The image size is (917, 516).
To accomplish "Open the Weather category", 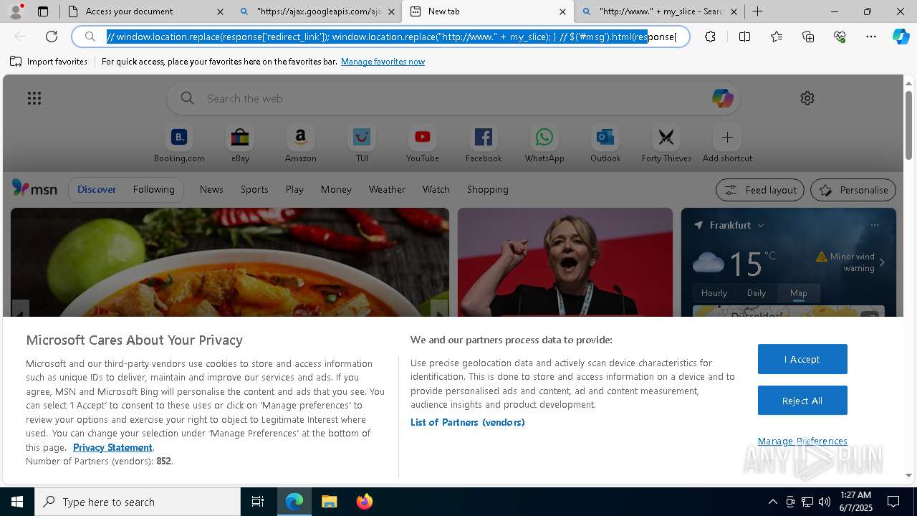I will tap(387, 189).
